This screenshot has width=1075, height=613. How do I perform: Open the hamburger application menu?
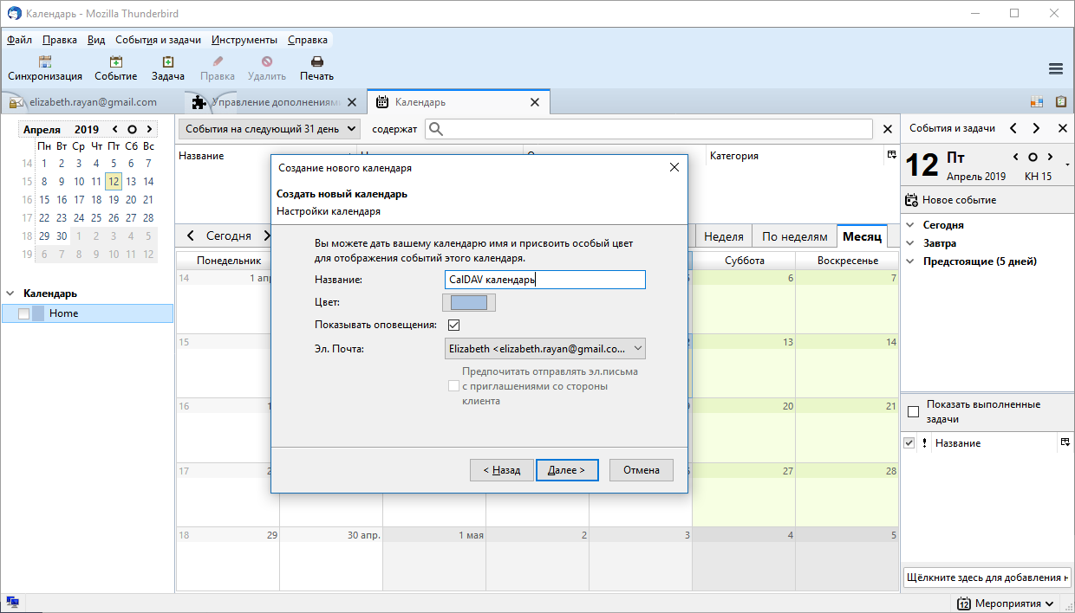pyautogui.click(x=1056, y=69)
